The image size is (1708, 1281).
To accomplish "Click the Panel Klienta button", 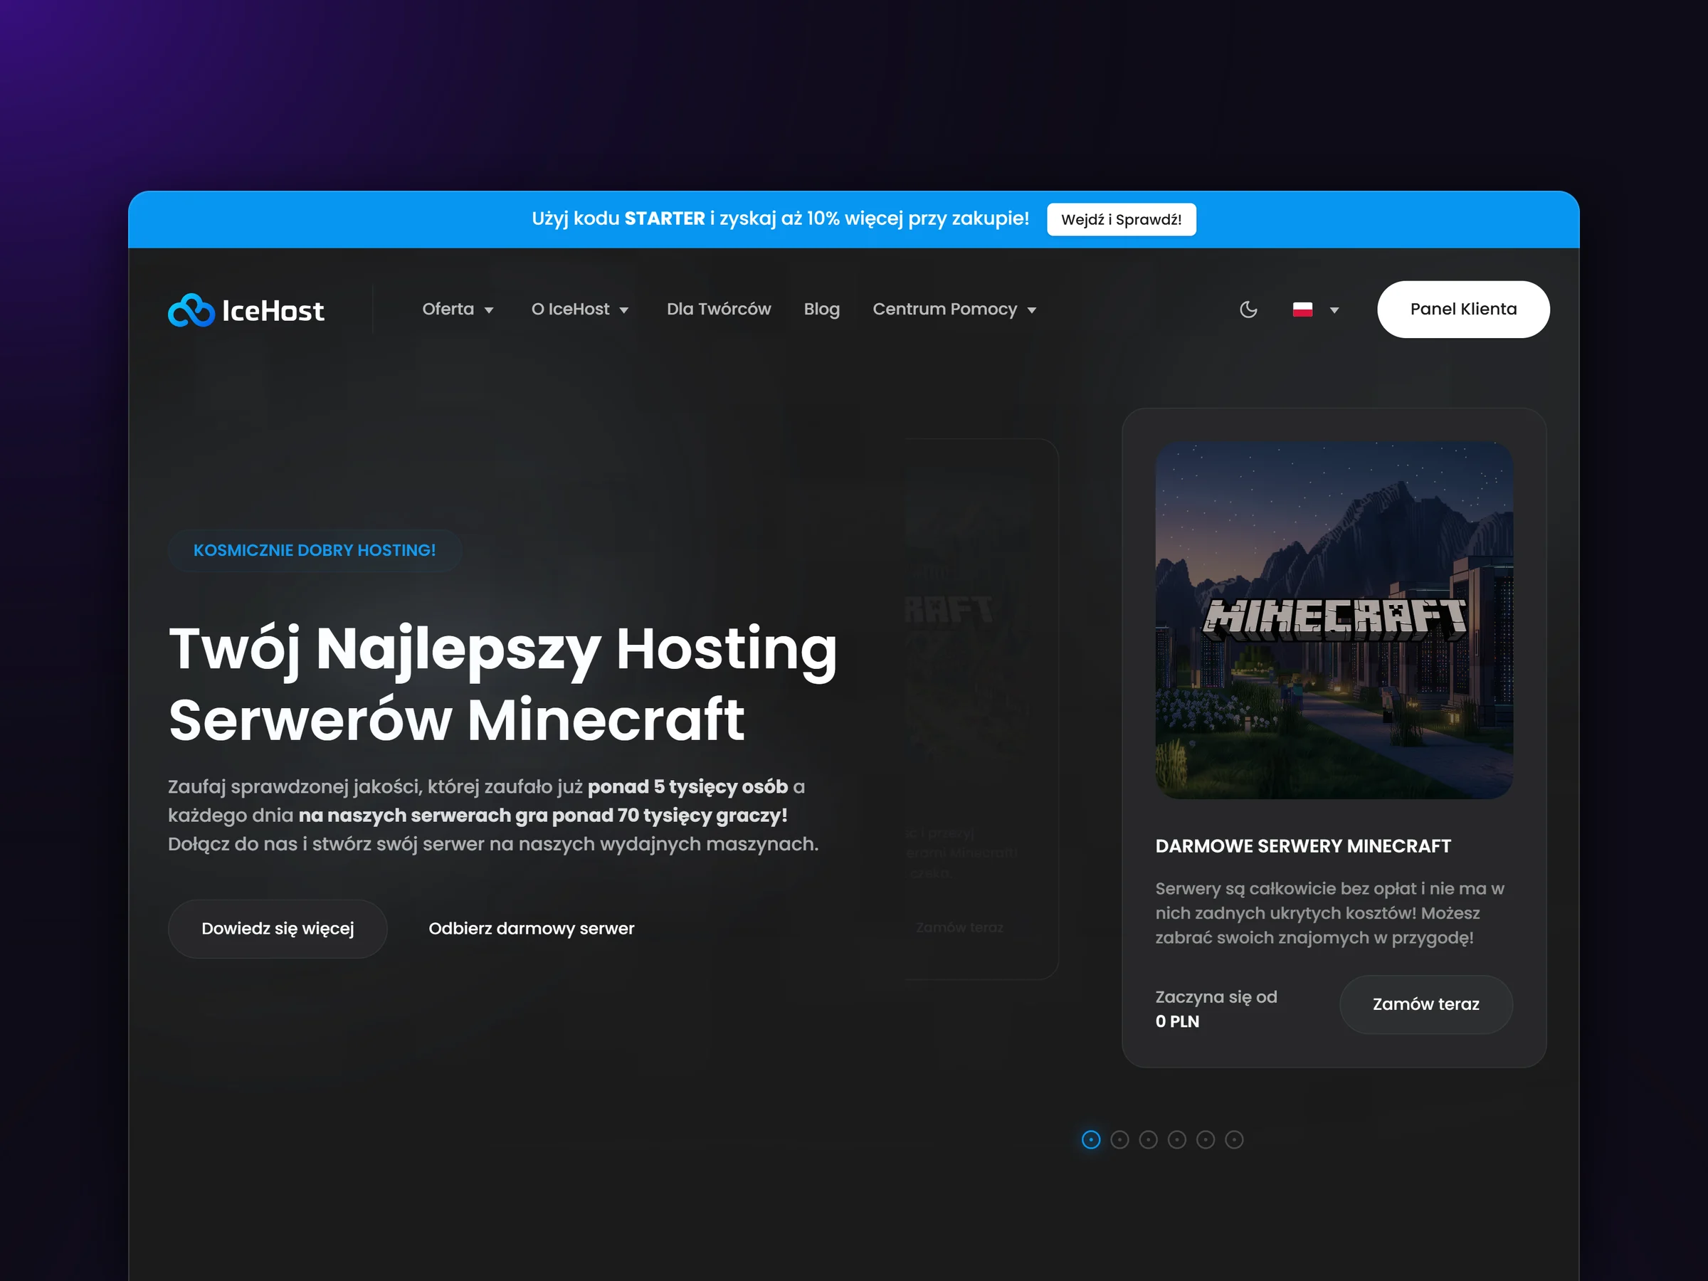I will [1462, 309].
